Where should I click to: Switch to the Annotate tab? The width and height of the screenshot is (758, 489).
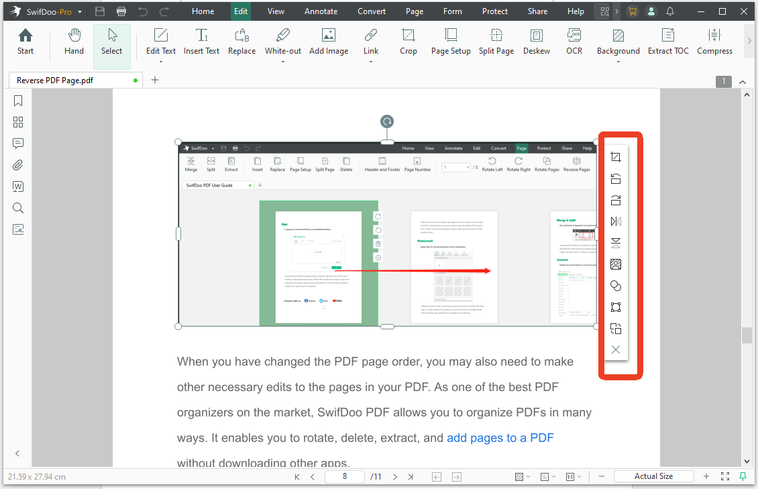click(321, 11)
